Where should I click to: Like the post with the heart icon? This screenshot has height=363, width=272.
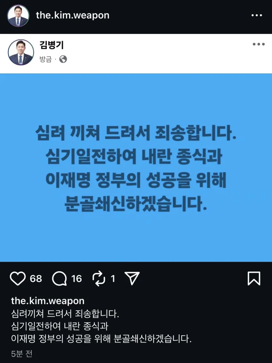click(18, 278)
